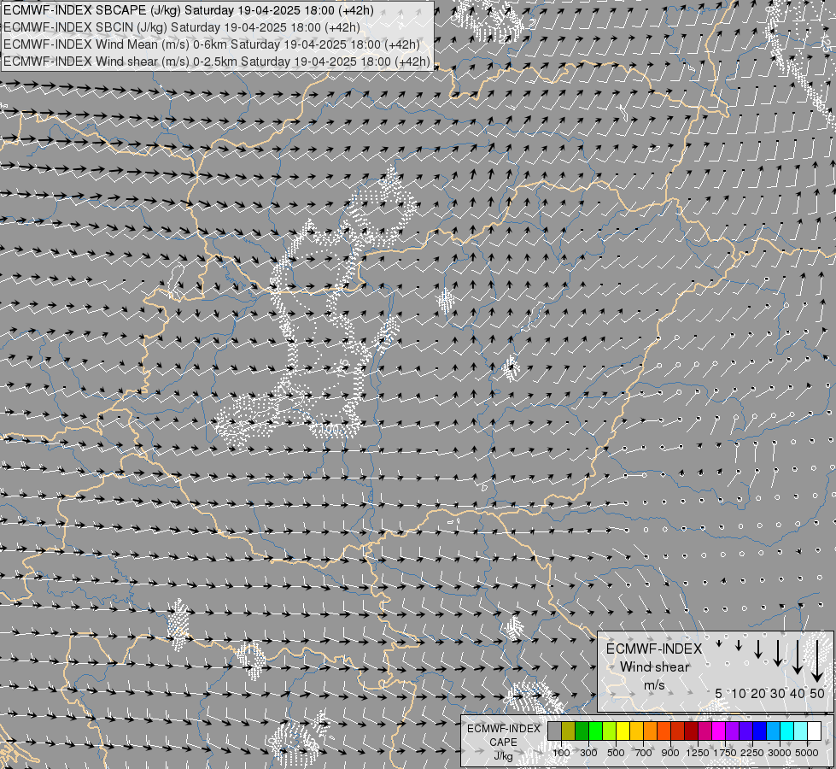Click 'Wind shear' in the arrow legend box
Viewport: 836px width, 769px height.
point(655,667)
